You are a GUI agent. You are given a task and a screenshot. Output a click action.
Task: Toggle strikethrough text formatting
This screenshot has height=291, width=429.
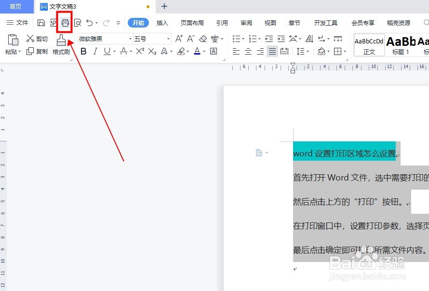click(123, 51)
